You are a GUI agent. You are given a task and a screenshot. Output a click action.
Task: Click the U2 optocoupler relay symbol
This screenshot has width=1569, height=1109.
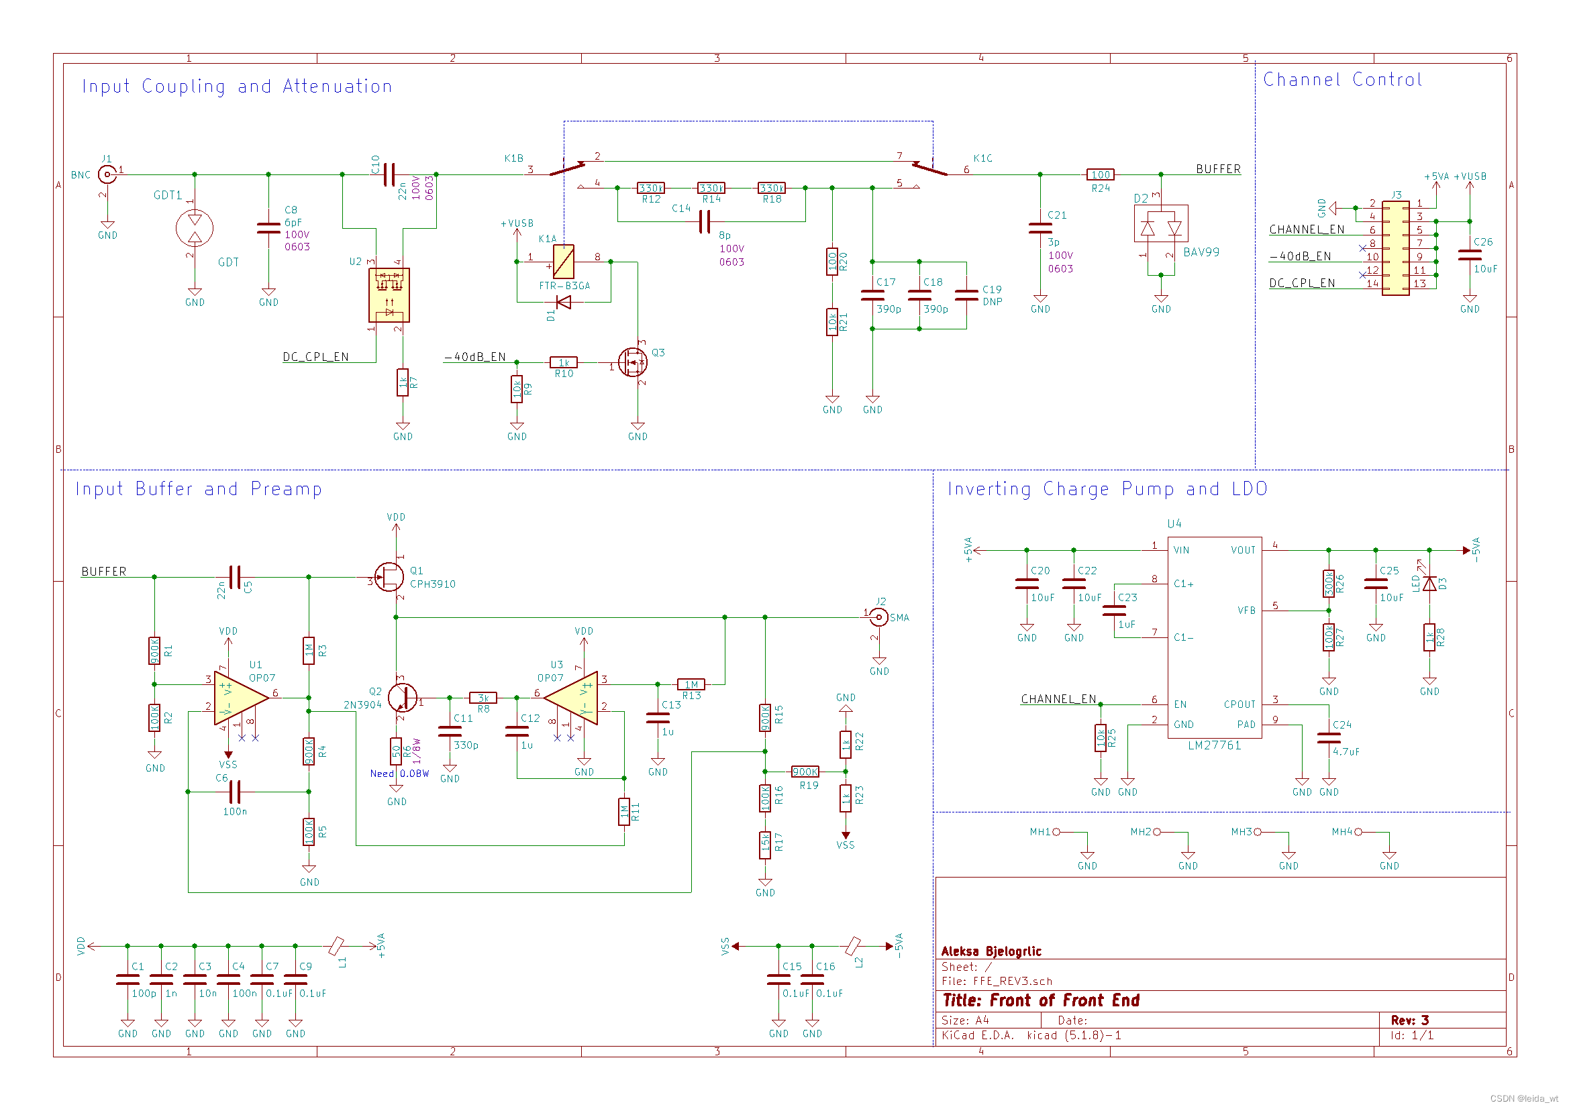click(x=389, y=295)
